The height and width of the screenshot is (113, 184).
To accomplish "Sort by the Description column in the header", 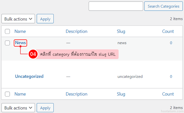I will pyautogui.click(x=76, y=31).
